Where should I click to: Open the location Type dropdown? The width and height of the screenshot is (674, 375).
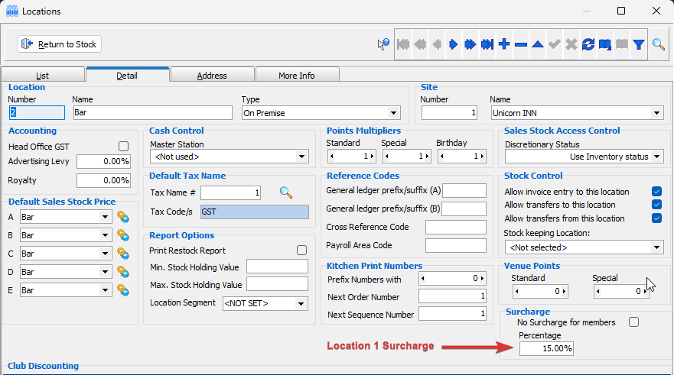tap(393, 113)
